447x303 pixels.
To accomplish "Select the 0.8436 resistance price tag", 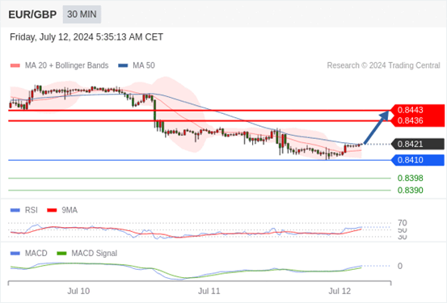I will [418, 121].
